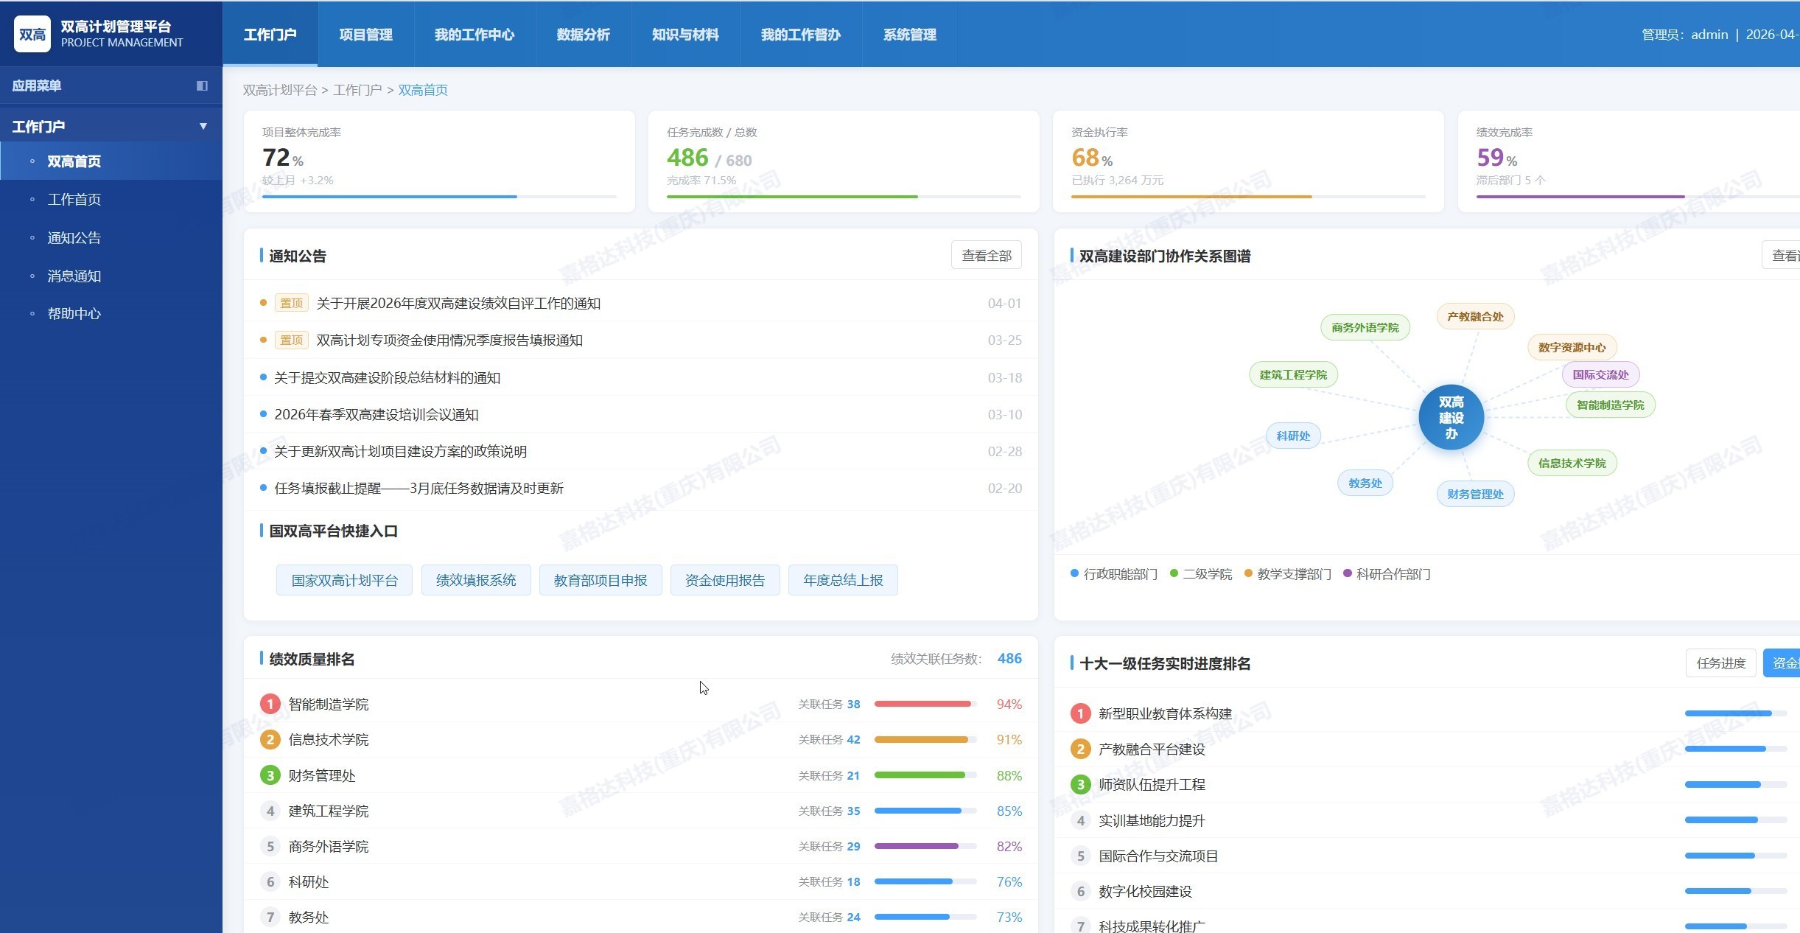1800x933 pixels.
Task: Click 查看全部 in 通知公告 panel
Action: (x=986, y=256)
